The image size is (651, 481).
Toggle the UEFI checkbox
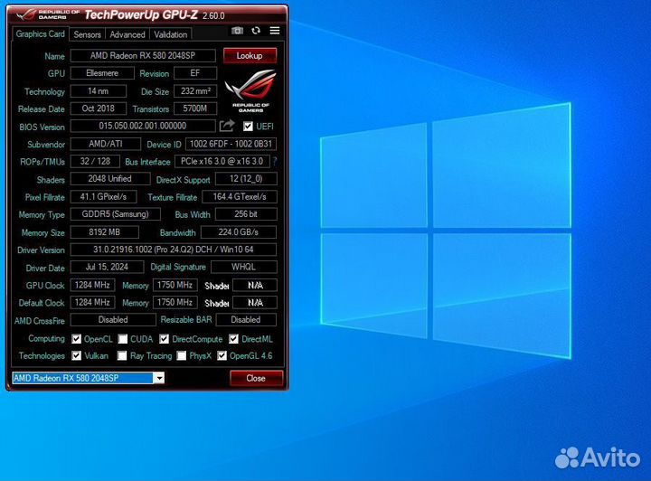(x=248, y=127)
